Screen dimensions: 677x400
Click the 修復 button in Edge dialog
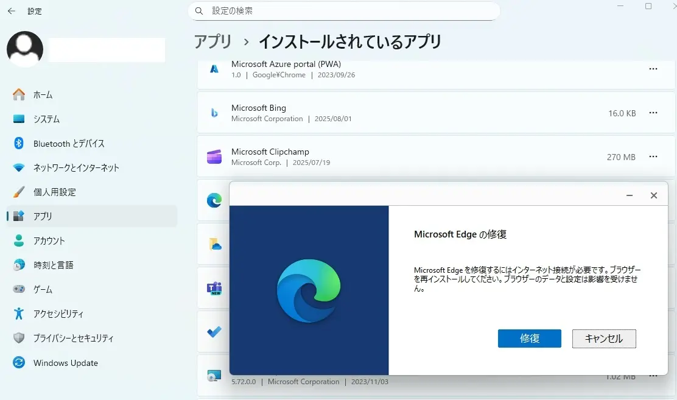pyautogui.click(x=529, y=339)
